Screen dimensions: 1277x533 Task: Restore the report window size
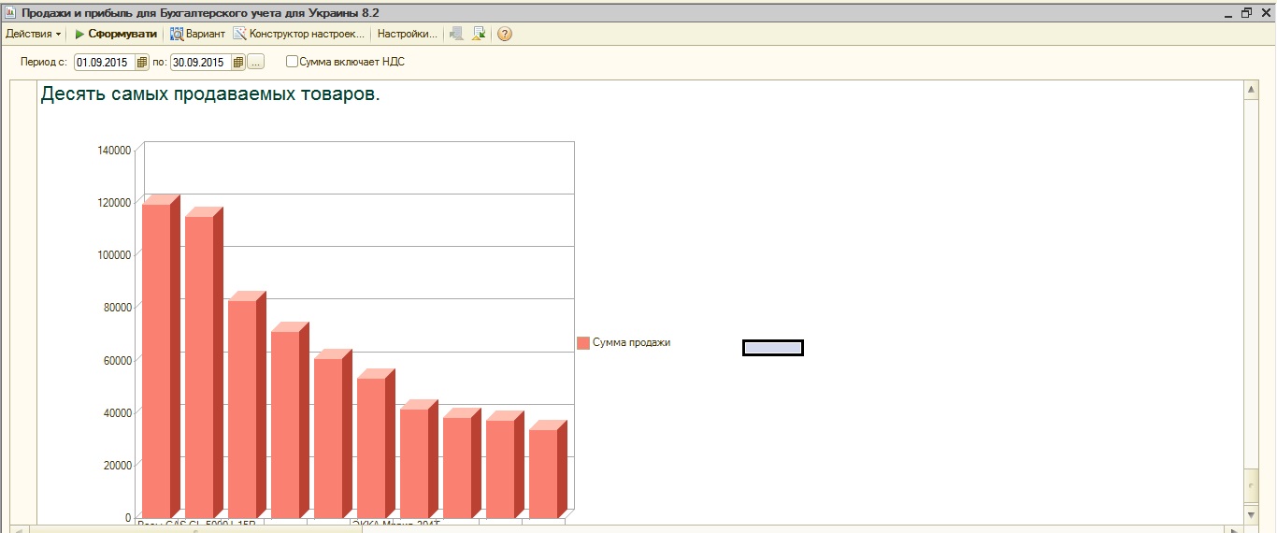click(1246, 12)
